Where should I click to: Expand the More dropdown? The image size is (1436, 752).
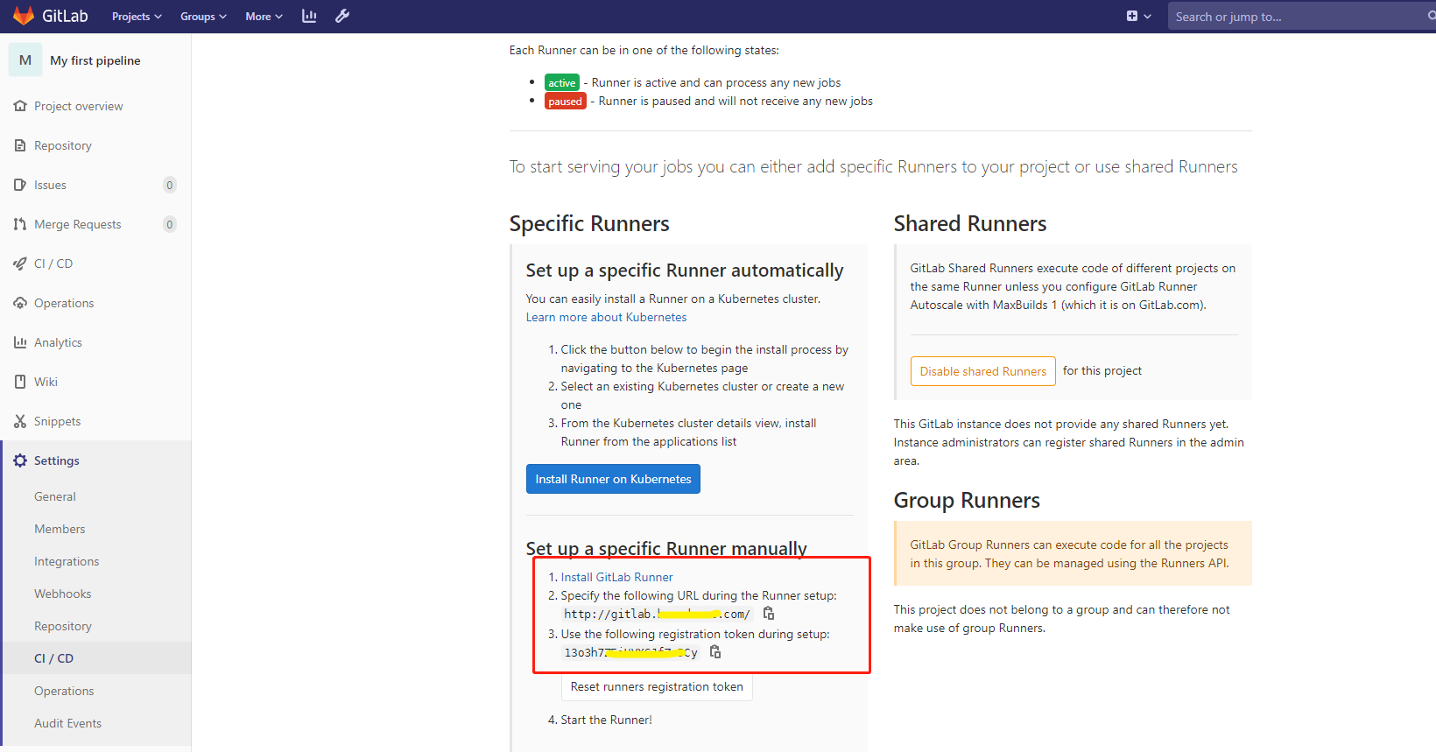point(264,16)
